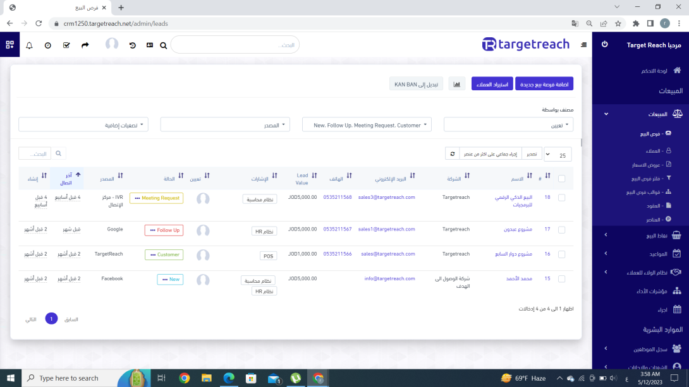
Task: Open the notifications bell icon
Action: click(29, 45)
